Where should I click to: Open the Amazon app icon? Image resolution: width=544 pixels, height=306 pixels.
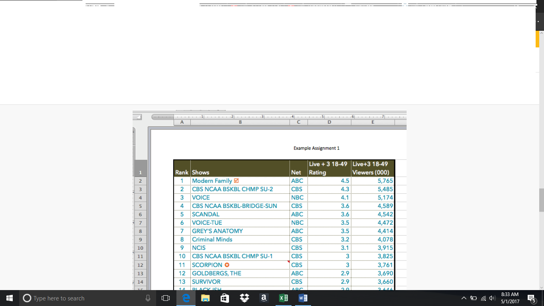[264, 298]
